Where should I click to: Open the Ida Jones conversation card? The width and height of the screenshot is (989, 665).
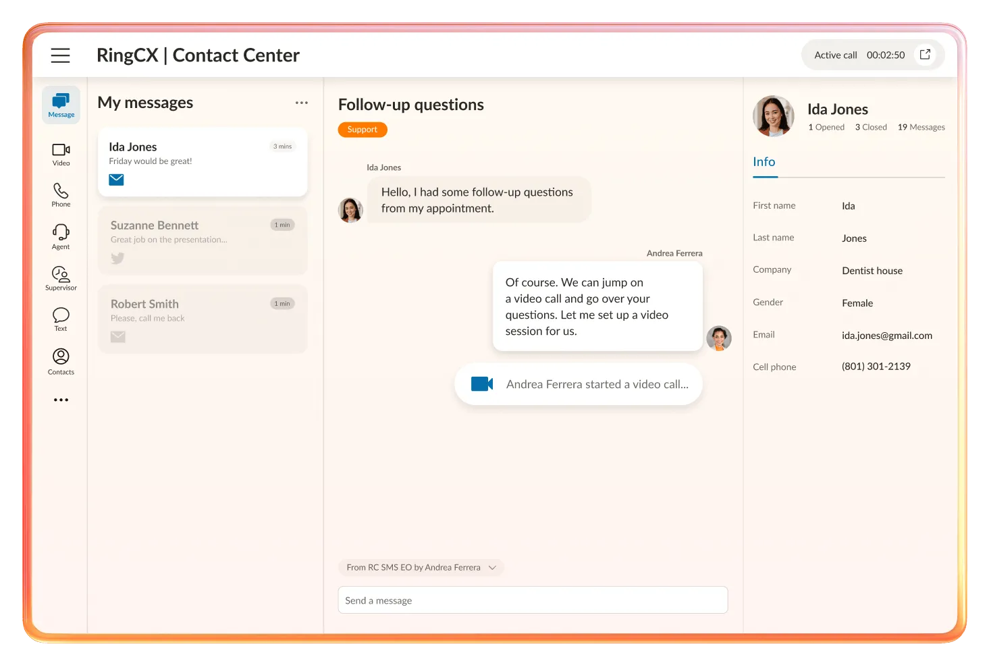[203, 162]
